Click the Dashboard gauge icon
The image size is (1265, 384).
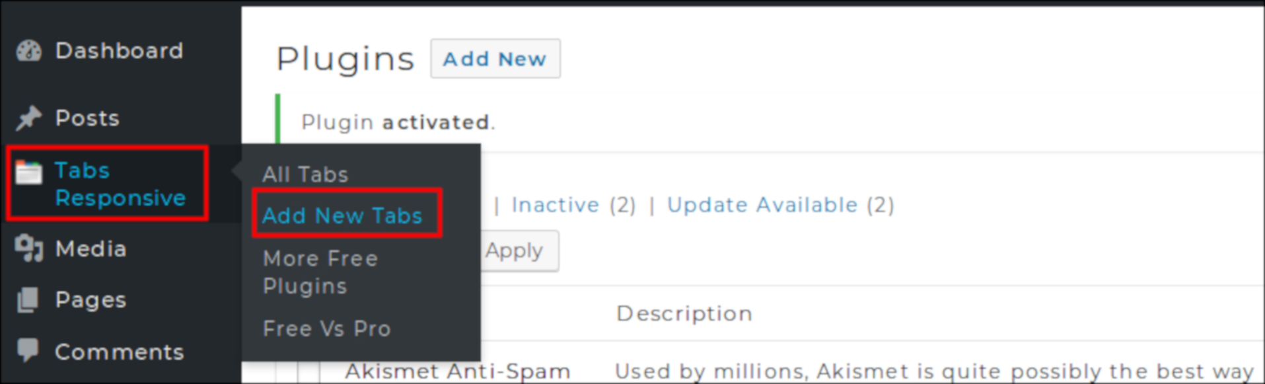[x=28, y=50]
